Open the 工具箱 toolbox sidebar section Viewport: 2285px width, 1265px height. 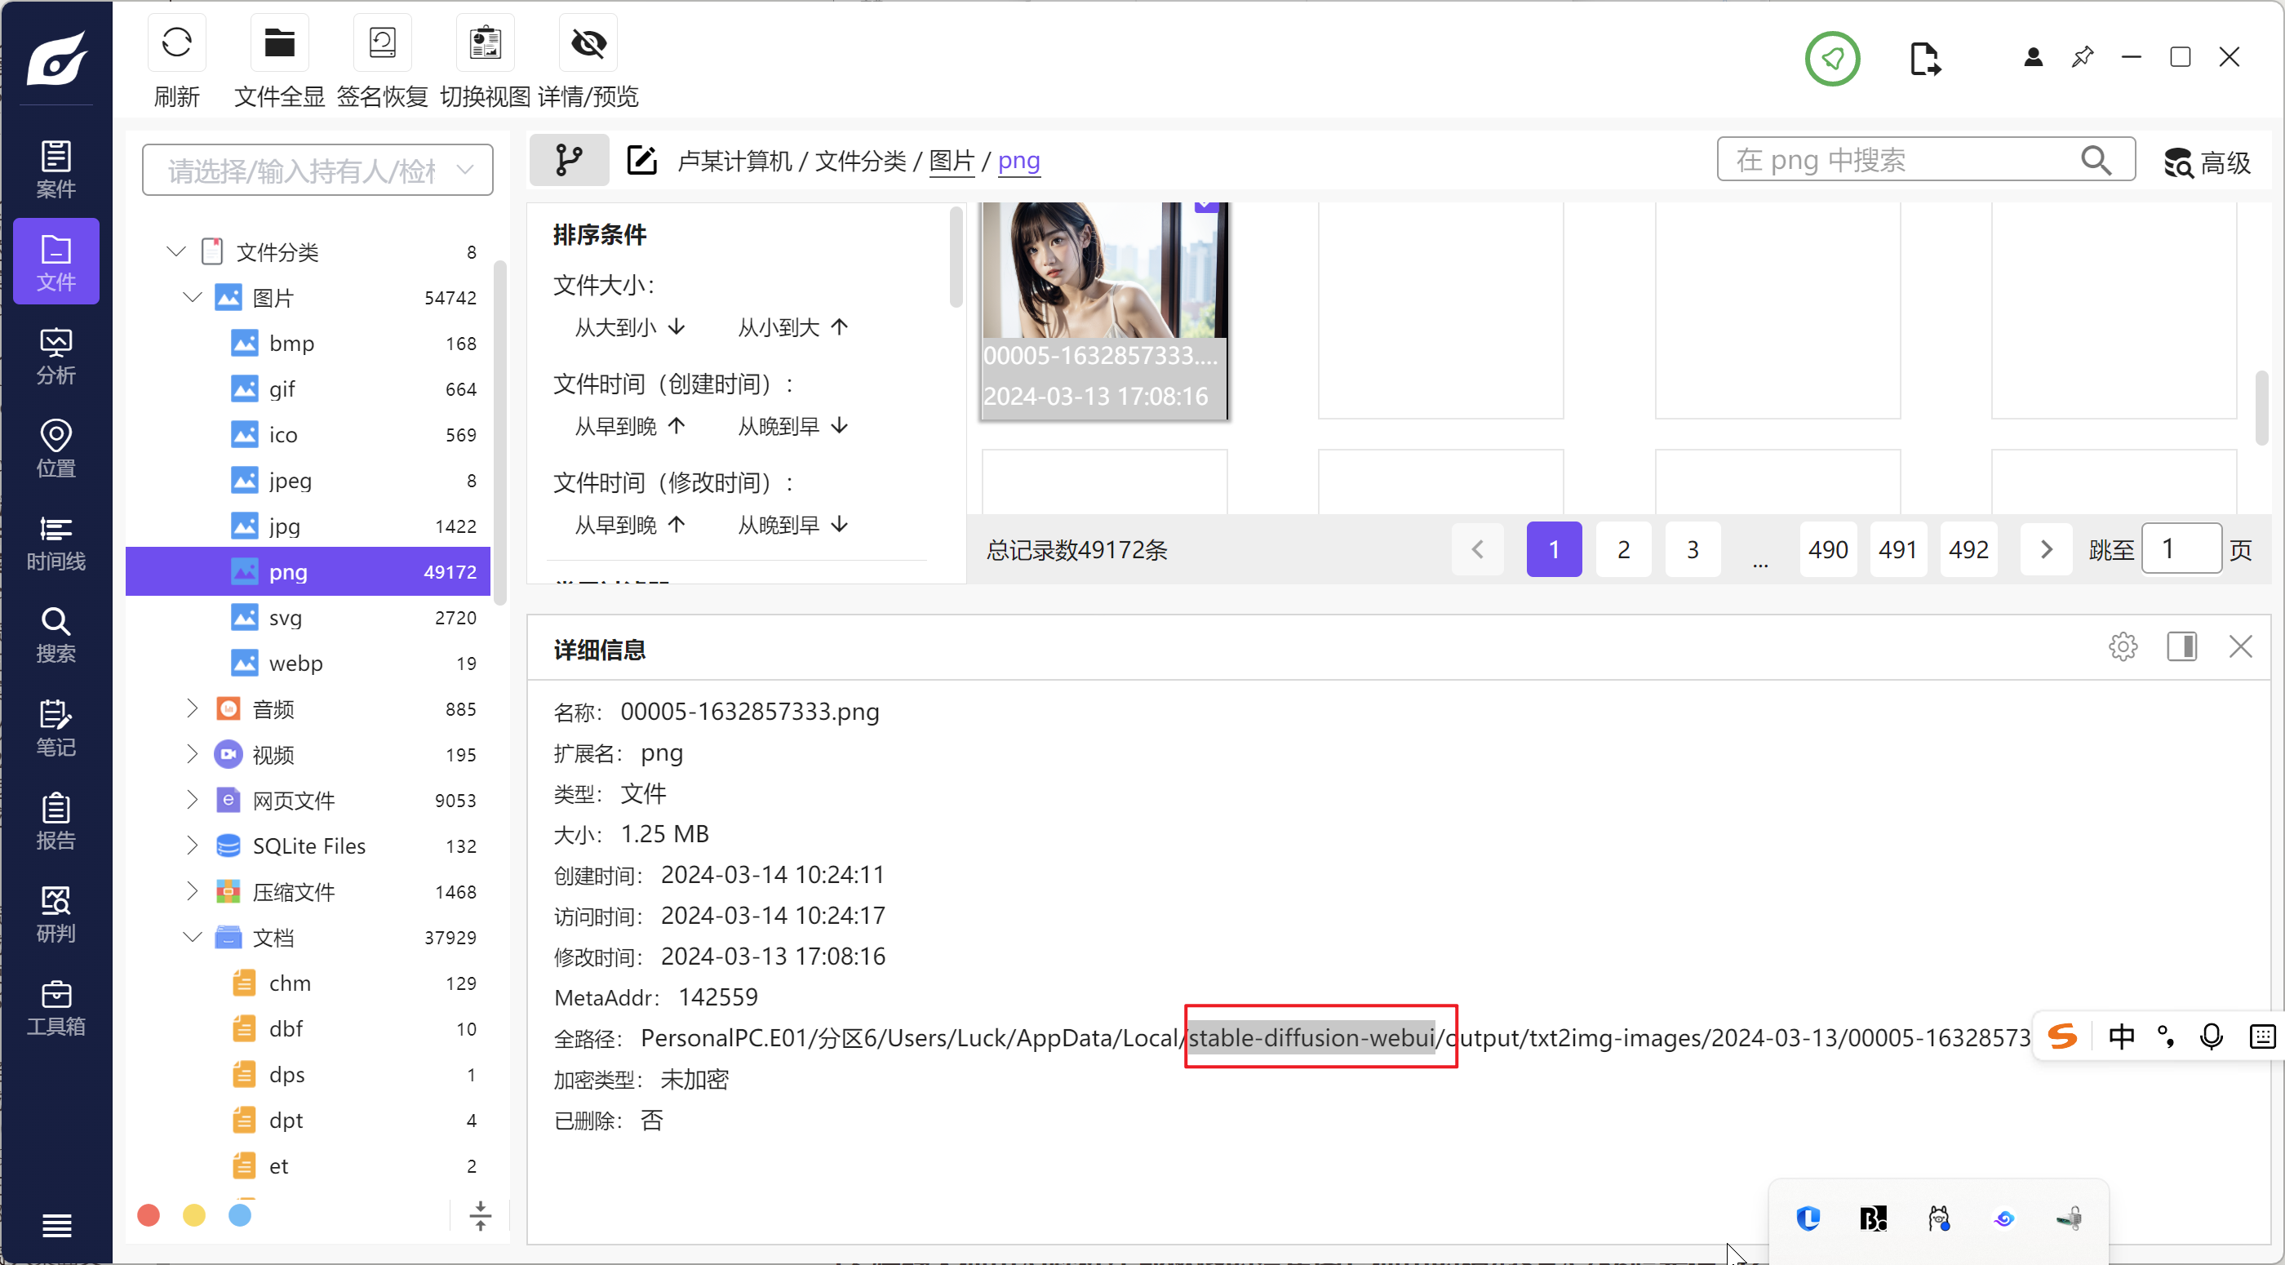(x=55, y=1008)
